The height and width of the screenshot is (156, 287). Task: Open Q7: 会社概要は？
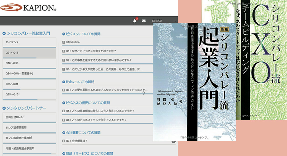click(x=76, y=141)
